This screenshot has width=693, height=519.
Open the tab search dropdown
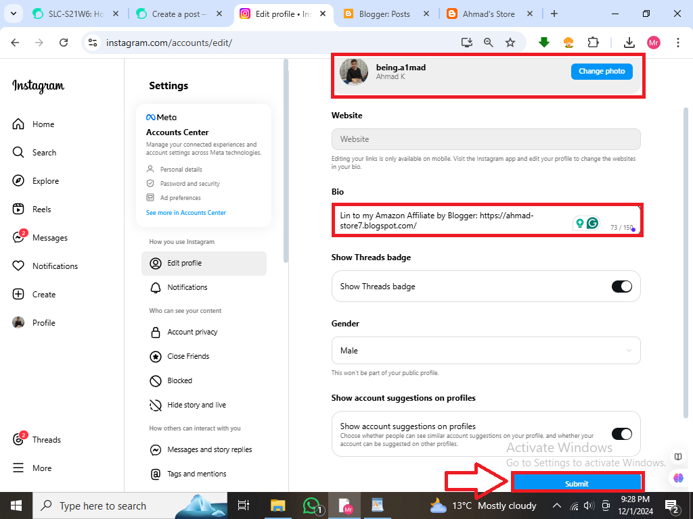click(14, 14)
